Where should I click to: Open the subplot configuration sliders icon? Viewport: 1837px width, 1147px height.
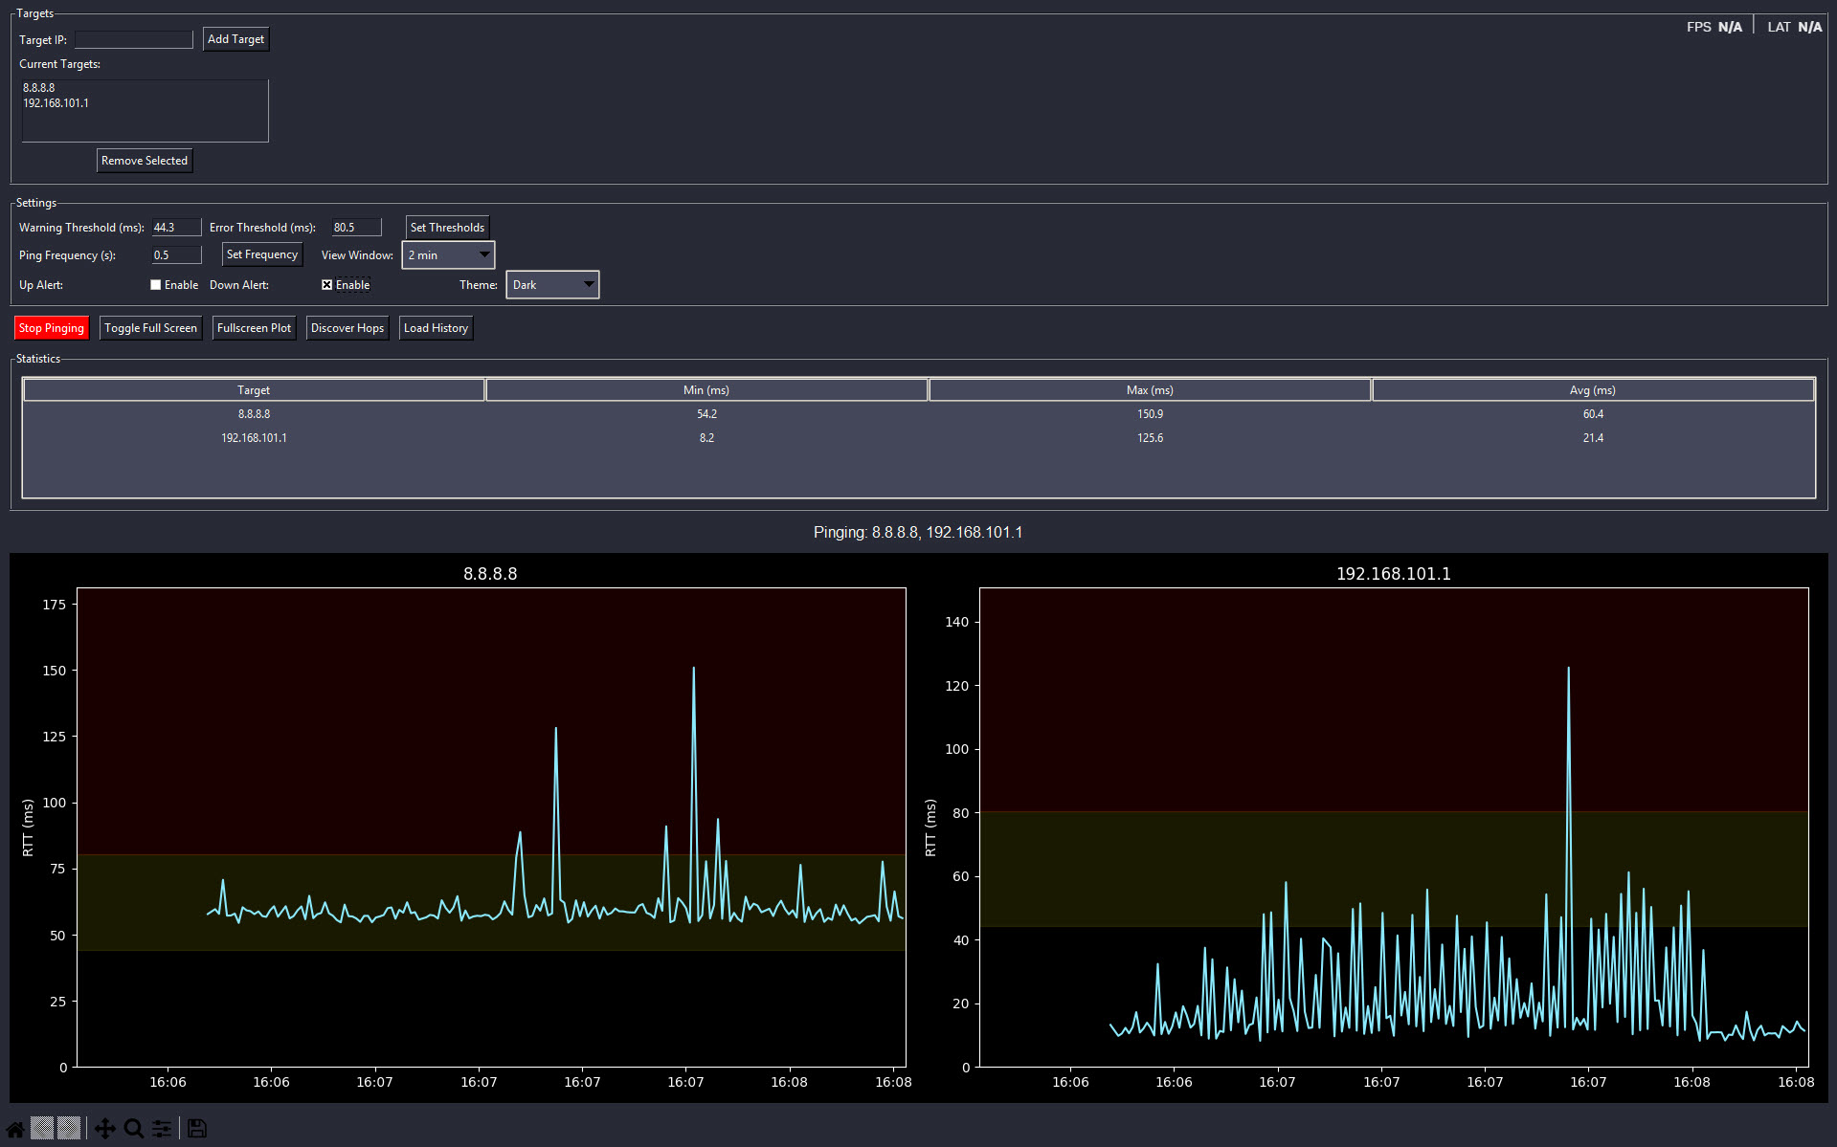pos(161,1129)
